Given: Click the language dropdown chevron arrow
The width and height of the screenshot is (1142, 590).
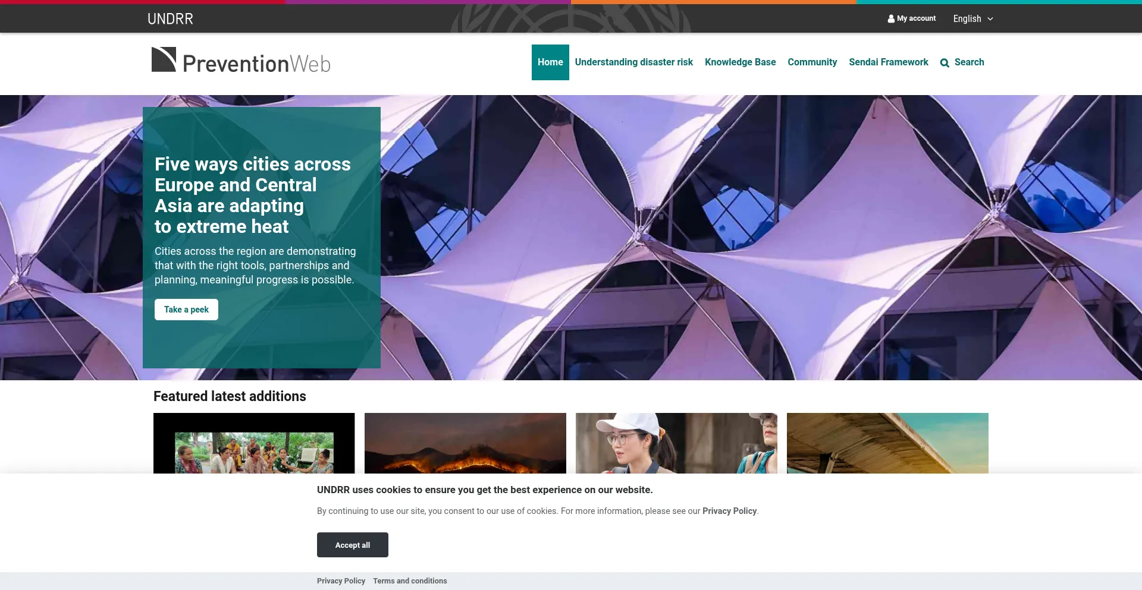Looking at the screenshot, I should tap(990, 19).
